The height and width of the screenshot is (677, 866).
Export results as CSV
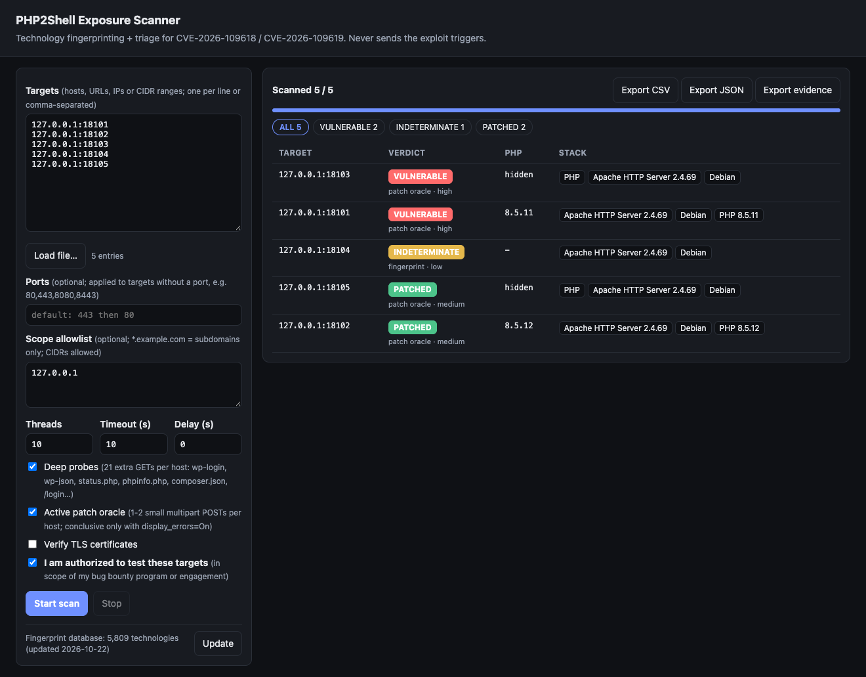646,90
